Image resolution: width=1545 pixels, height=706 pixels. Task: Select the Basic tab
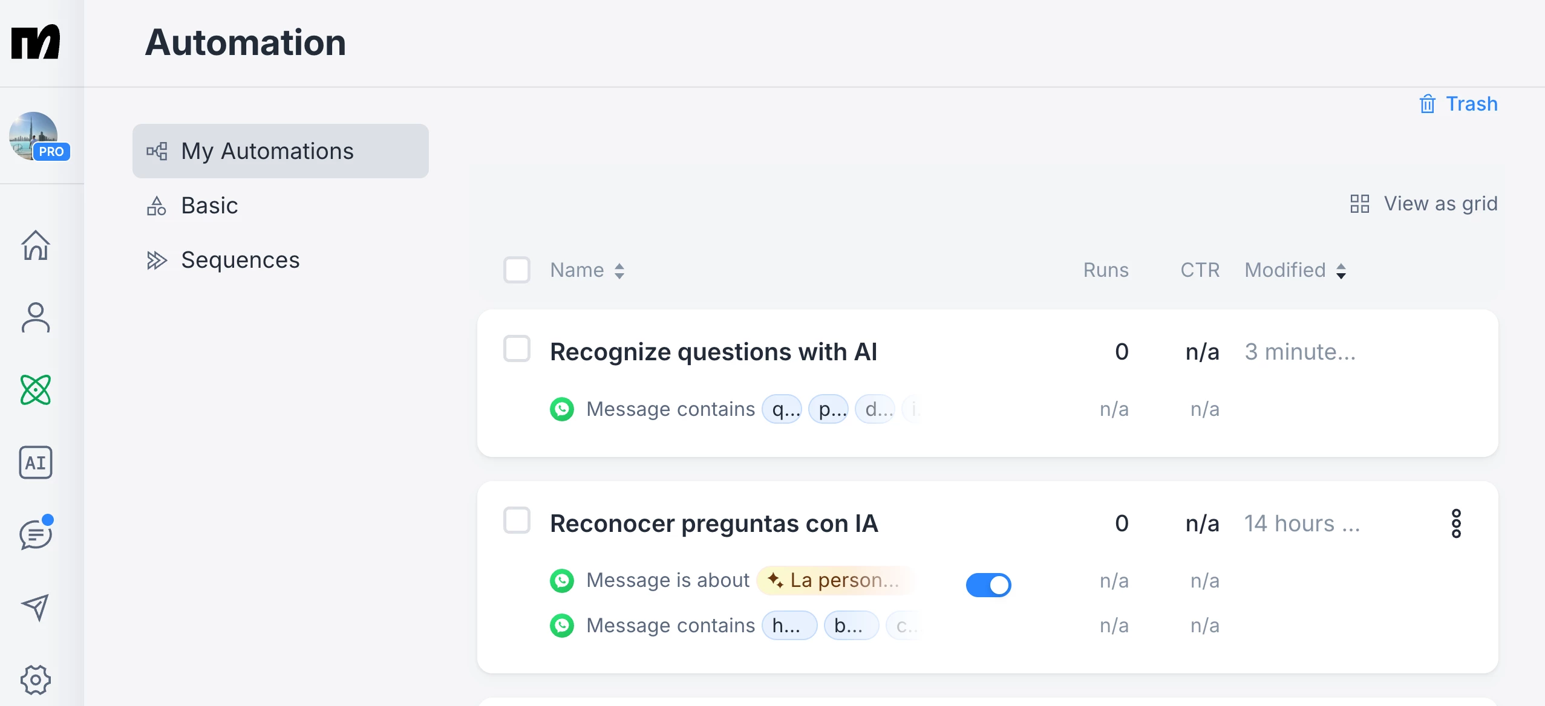pos(209,206)
